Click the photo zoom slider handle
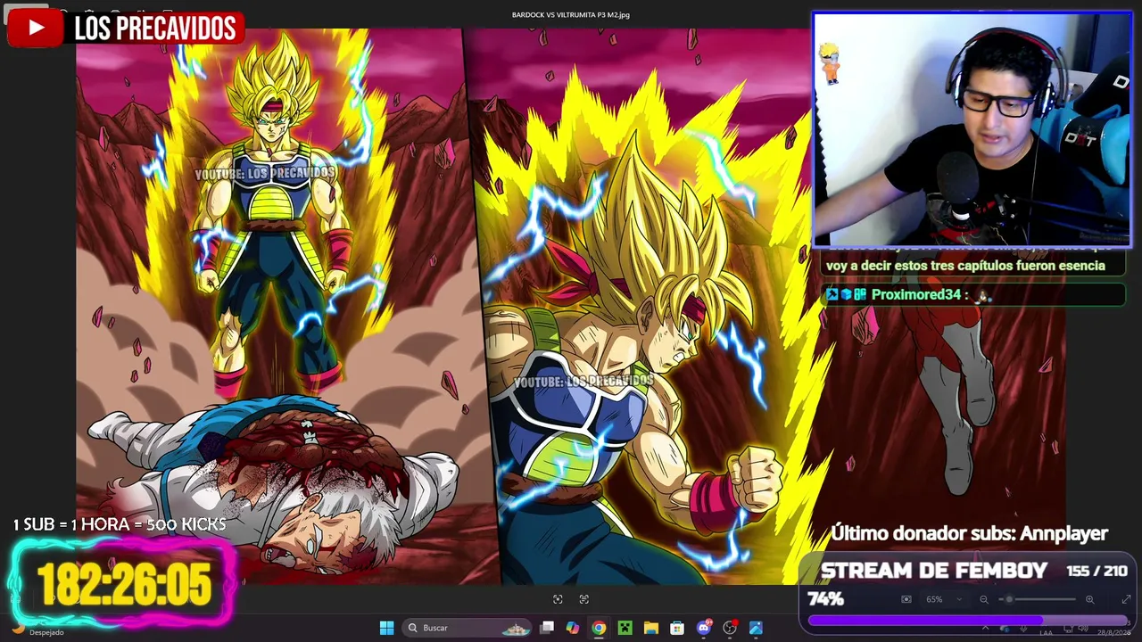1142x642 pixels. 1009,599
